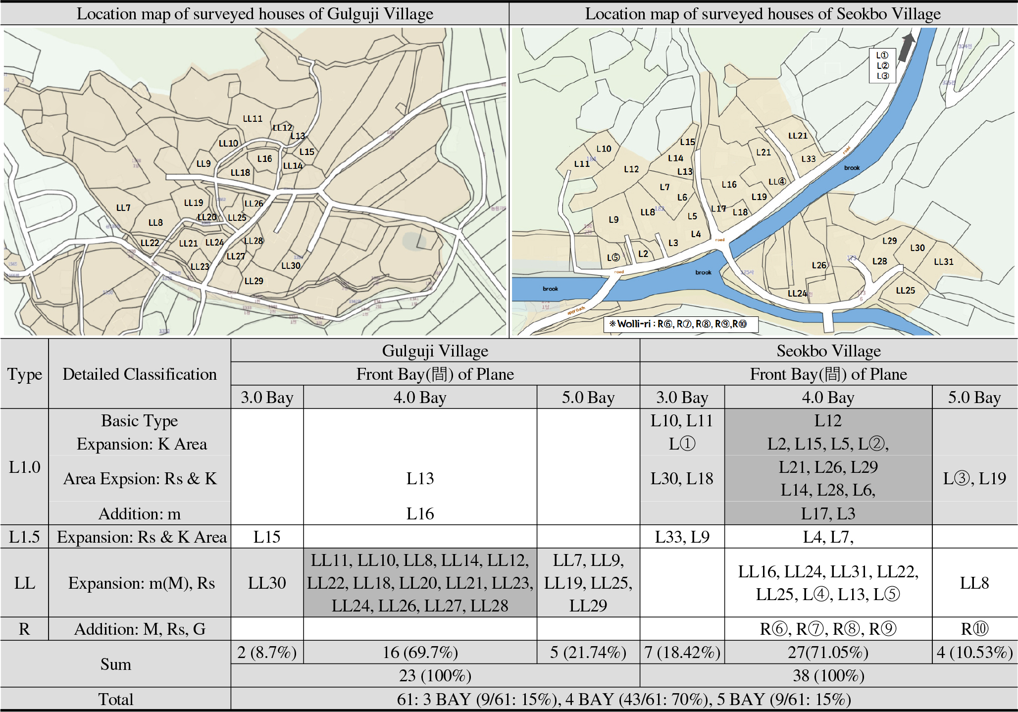Click the R⑥, R⑦, R⑧, R⑨ cell
Viewport: 1018px width, 712px height.
(828, 629)
